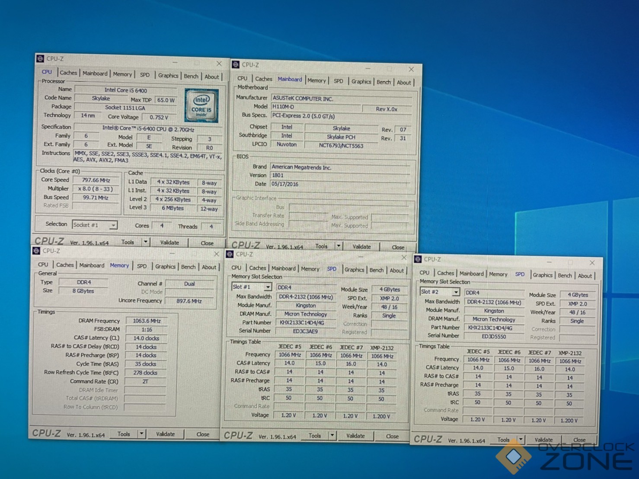639x479 pixels.
Task: Close the Motherboard window using title bar X
Action: point(411,69)
